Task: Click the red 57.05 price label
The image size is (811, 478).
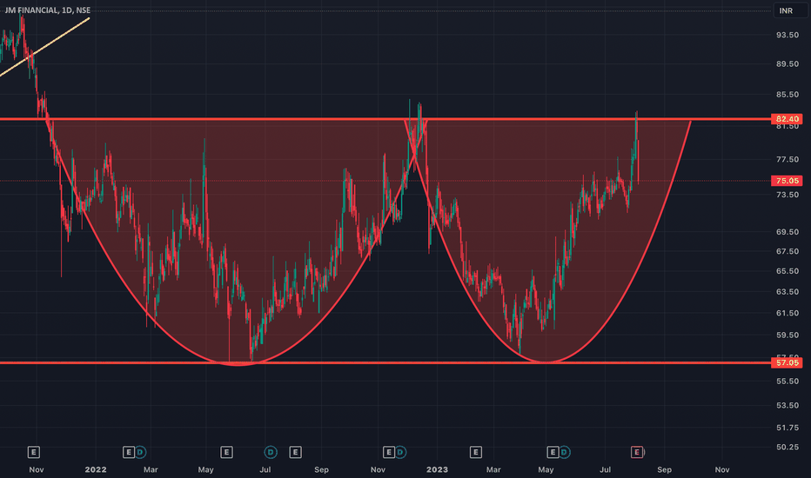Action: coord(786,362)
